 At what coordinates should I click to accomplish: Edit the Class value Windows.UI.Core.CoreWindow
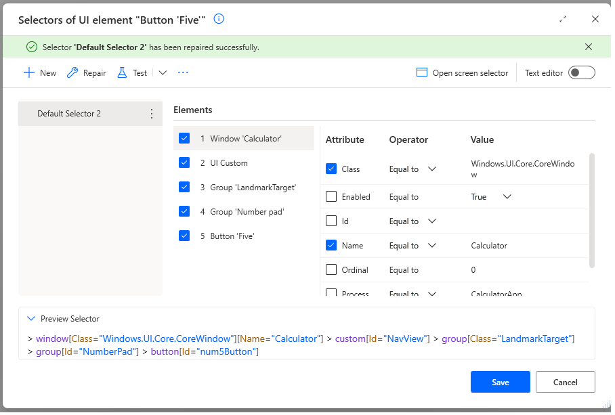523,169
